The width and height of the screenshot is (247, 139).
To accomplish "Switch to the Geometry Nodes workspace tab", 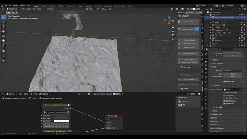I will point(120,6).
